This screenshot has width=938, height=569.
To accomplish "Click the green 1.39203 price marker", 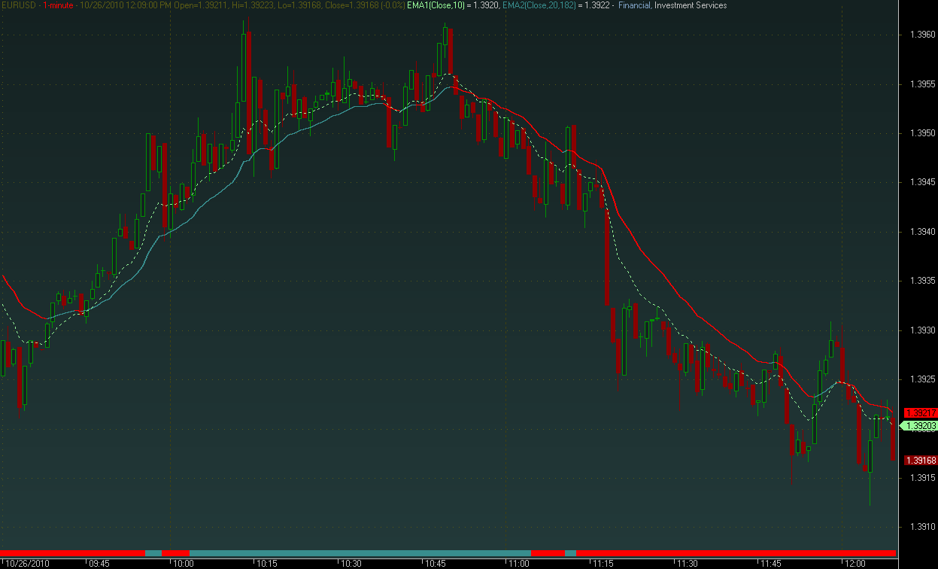I will point(918,425).
